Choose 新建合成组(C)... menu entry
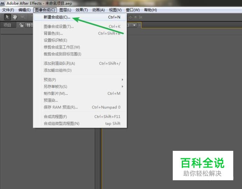The width and height of the screenshot is (242, 189). tap(80, 17)
